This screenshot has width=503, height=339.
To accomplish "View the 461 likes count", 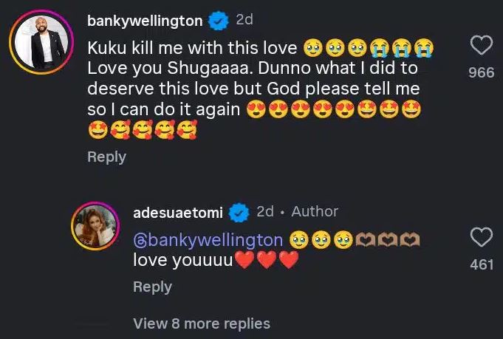I will tap(482, 264).
